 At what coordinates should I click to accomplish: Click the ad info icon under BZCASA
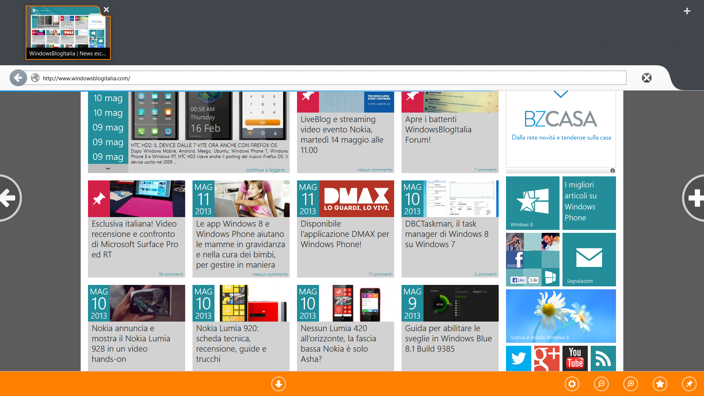612,170
